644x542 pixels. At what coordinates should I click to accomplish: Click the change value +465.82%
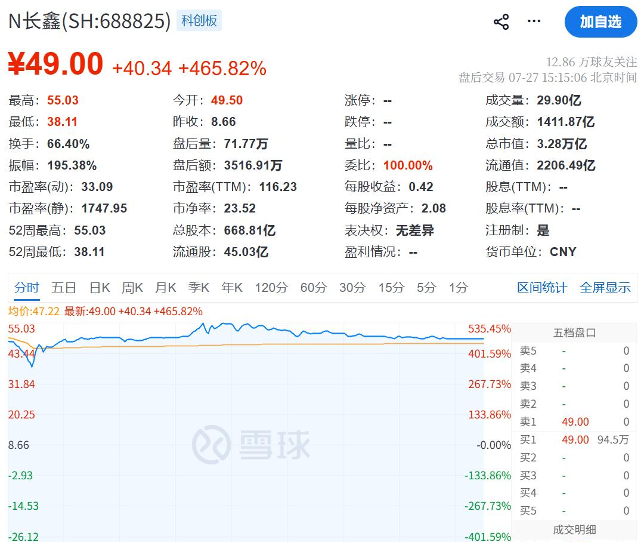[222, 68]
